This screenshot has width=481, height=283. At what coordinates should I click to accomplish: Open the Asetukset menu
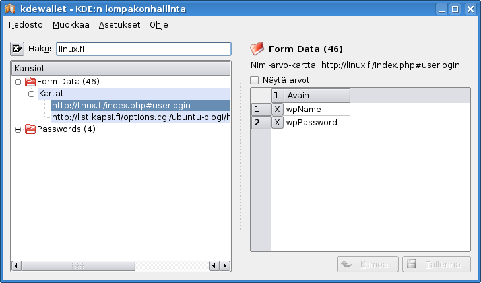click(x=119, y=25)
